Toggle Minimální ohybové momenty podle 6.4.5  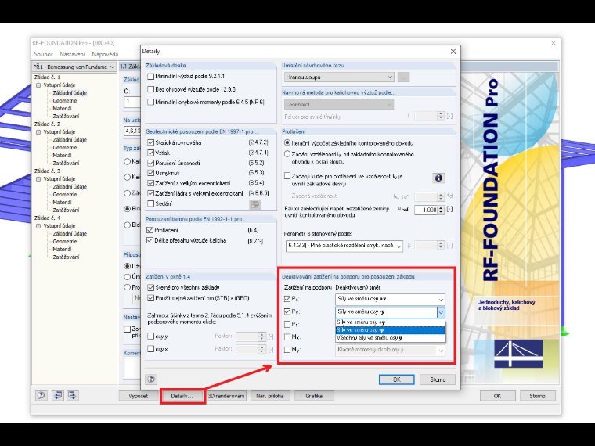tap(150, 102)
